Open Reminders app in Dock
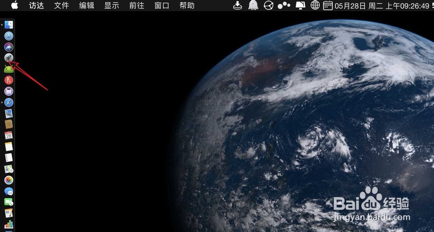 point(9,158)
